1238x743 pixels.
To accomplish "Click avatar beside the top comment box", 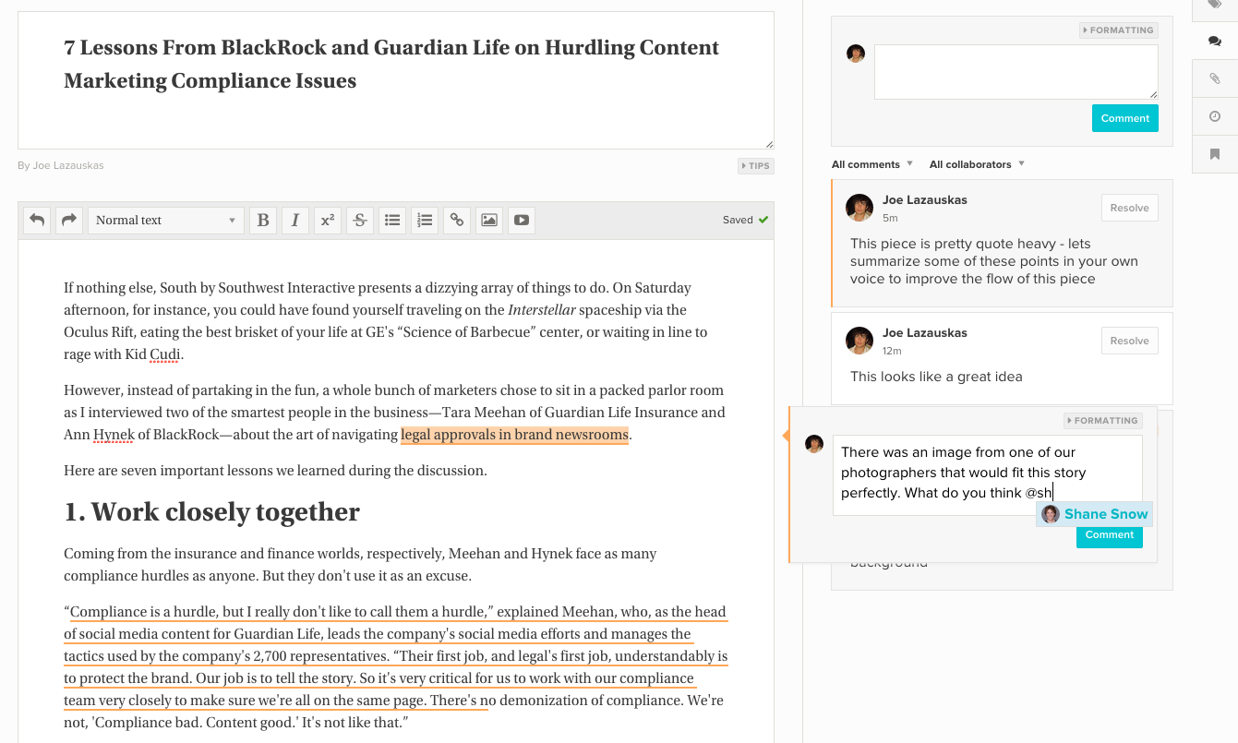I will point(856,54).
